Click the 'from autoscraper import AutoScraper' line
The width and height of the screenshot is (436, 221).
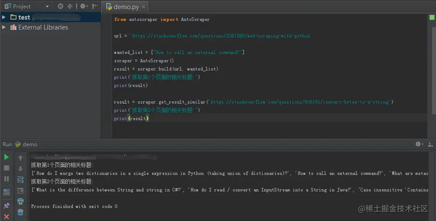(x=162, y=19)
